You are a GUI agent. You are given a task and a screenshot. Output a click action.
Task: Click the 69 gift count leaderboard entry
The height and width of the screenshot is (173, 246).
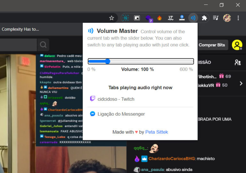click(225, 77)
